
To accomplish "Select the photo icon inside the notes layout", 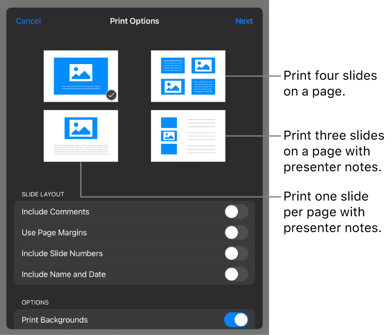I will [x=81, y=128].
